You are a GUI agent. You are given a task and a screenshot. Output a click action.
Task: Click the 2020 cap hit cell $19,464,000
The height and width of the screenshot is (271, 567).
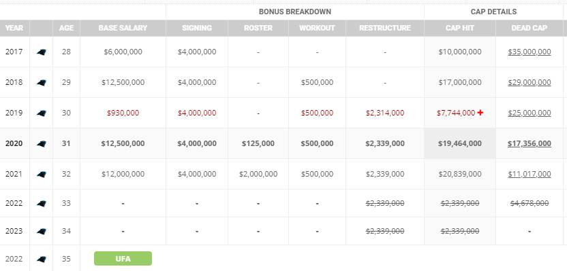tap(460, 143)
